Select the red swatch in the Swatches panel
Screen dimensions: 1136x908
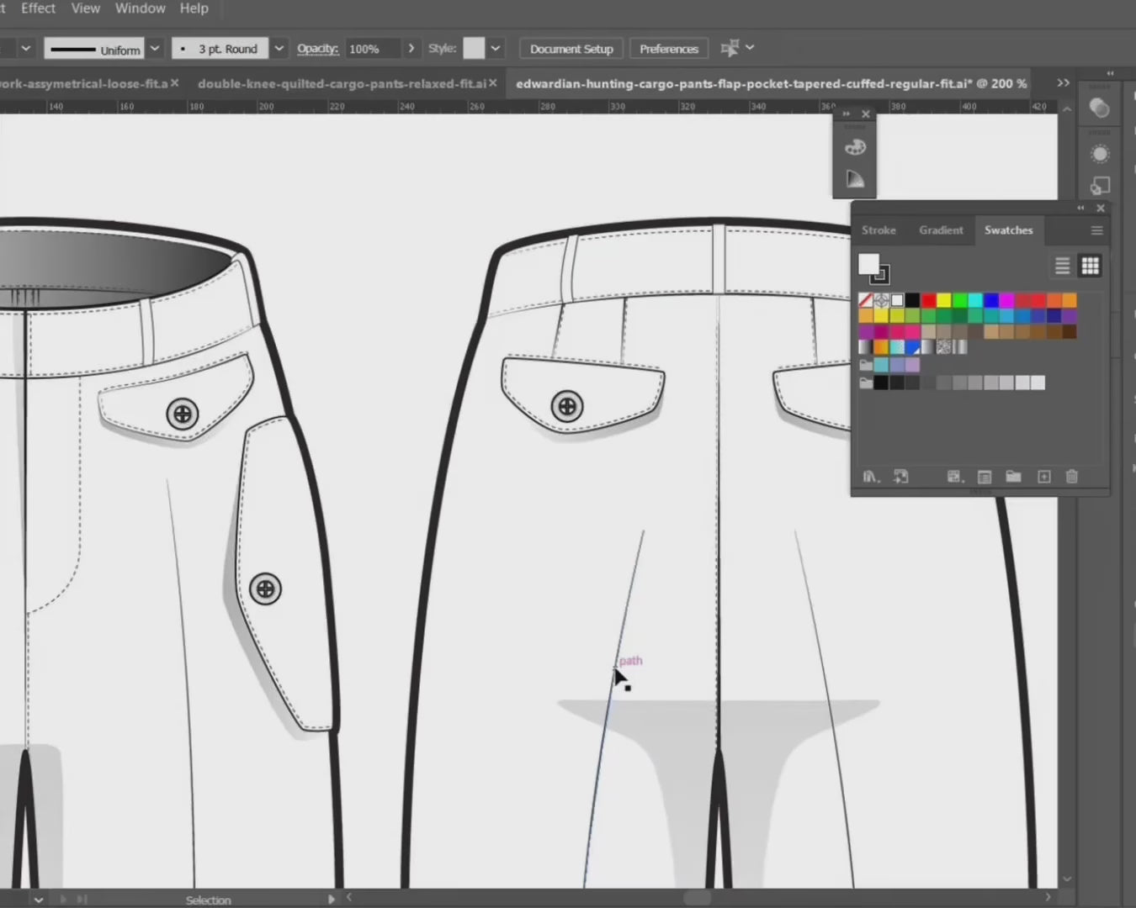tap(928, 299)
